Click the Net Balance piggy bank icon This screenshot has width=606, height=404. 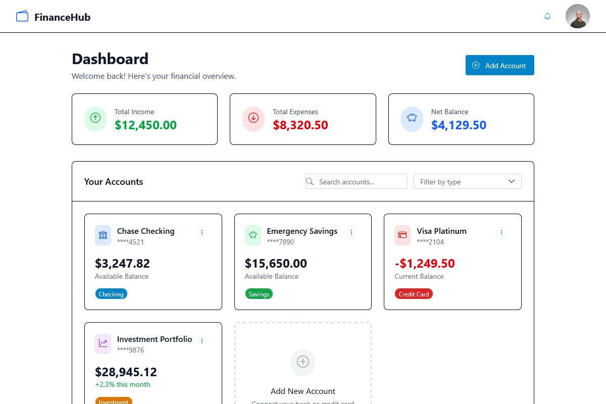412,119
